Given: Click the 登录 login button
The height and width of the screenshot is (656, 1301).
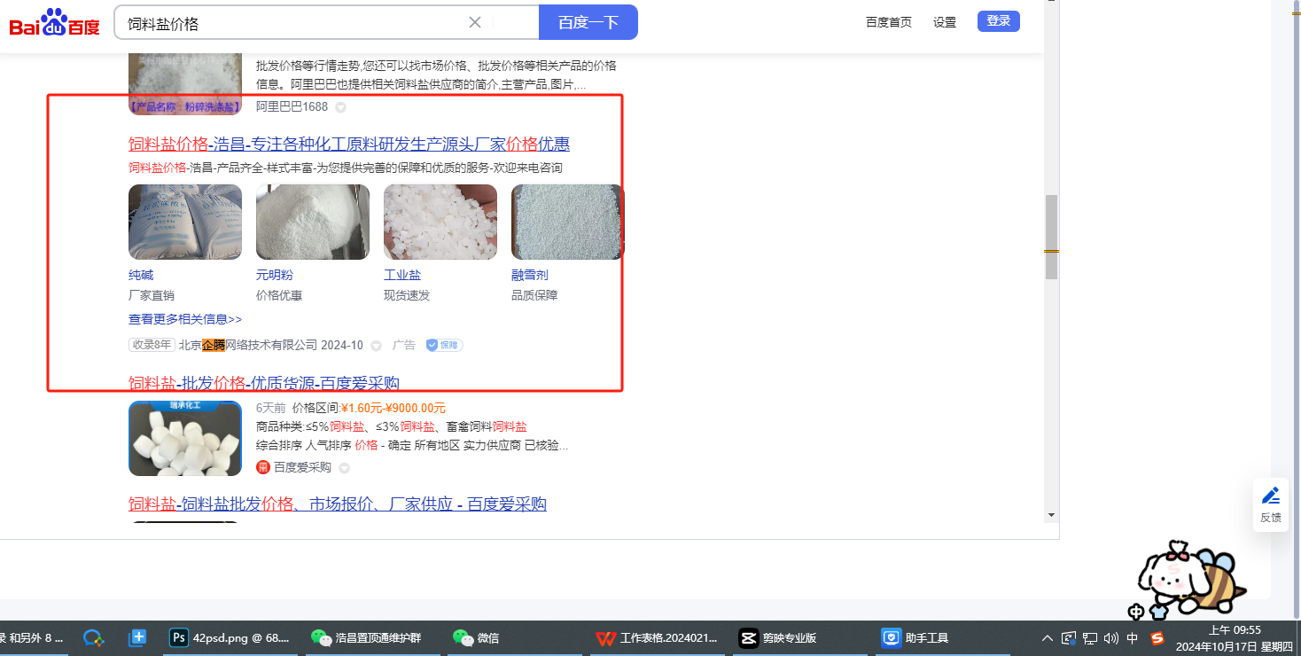Looking at the screenshot, I should (x=999, y=21).
